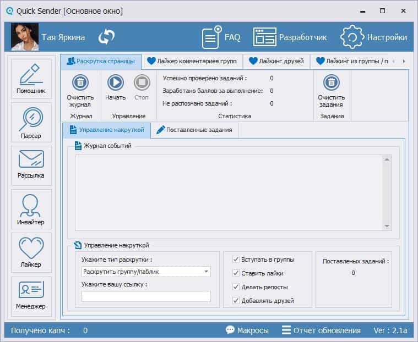Click Успешно проверено заданий statistic
The width and height of the screenshot is (418, 342).
(x=205, y=78)
